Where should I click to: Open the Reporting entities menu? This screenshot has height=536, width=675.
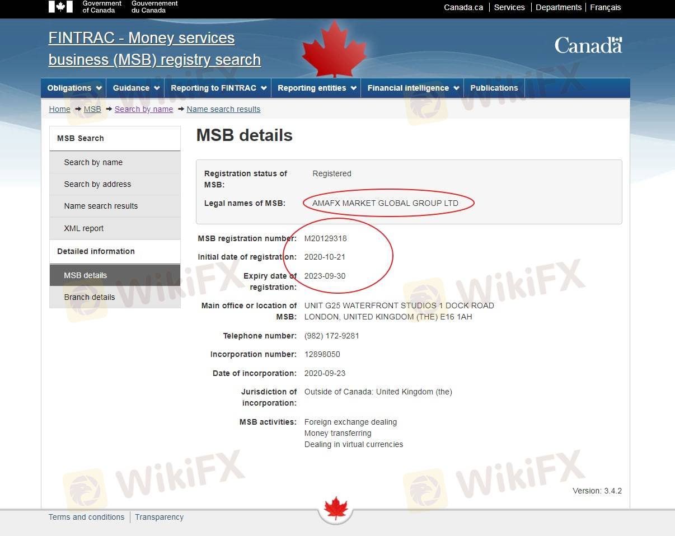317,88
